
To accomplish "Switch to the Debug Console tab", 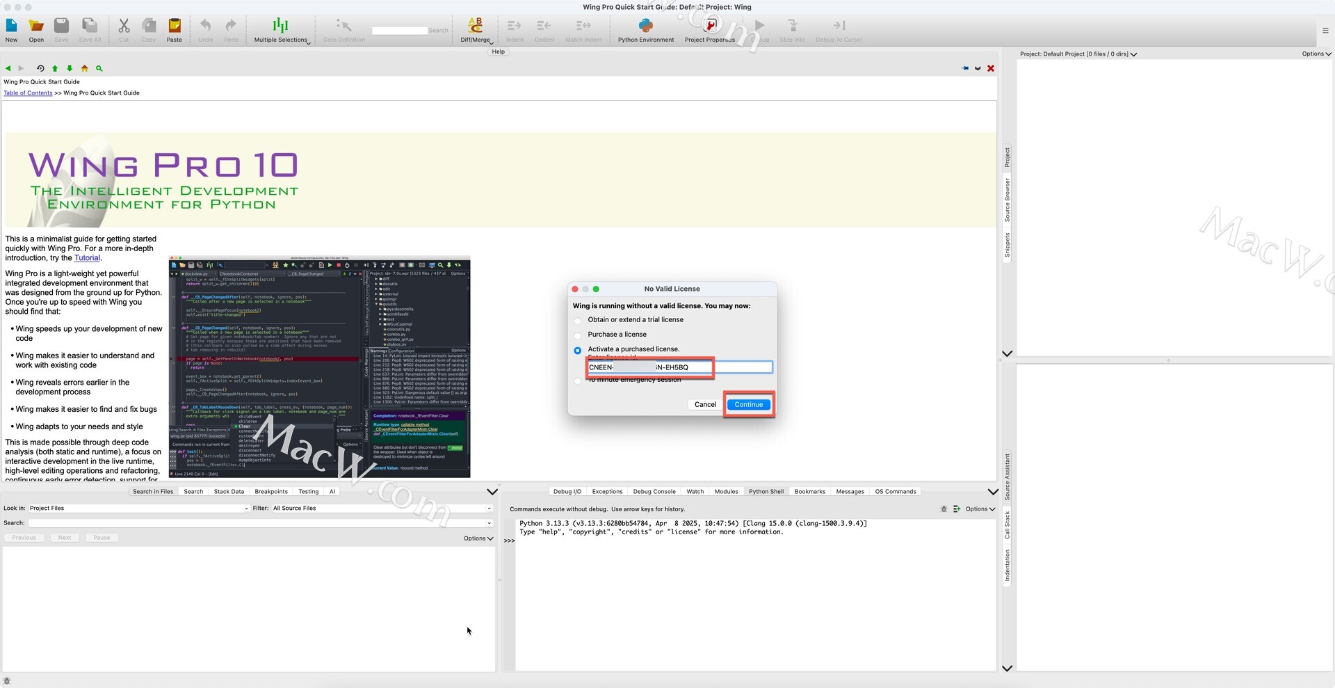I will (x=654, y=492).
